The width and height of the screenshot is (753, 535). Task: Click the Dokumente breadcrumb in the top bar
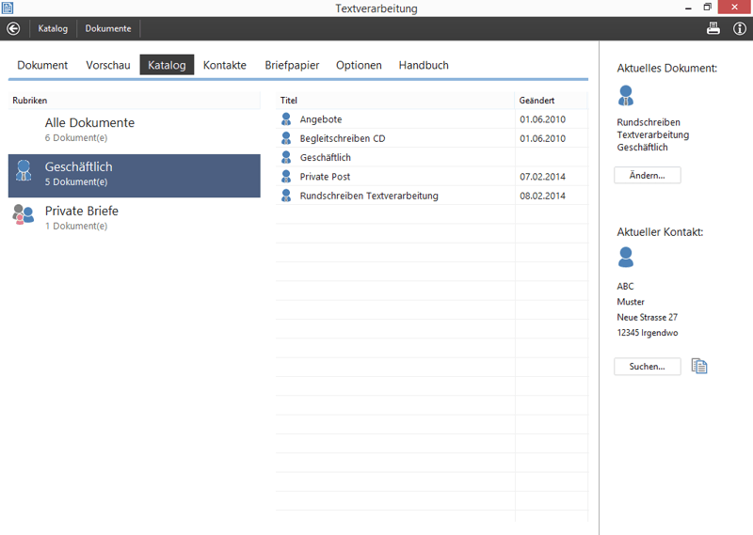coord(108,28)
